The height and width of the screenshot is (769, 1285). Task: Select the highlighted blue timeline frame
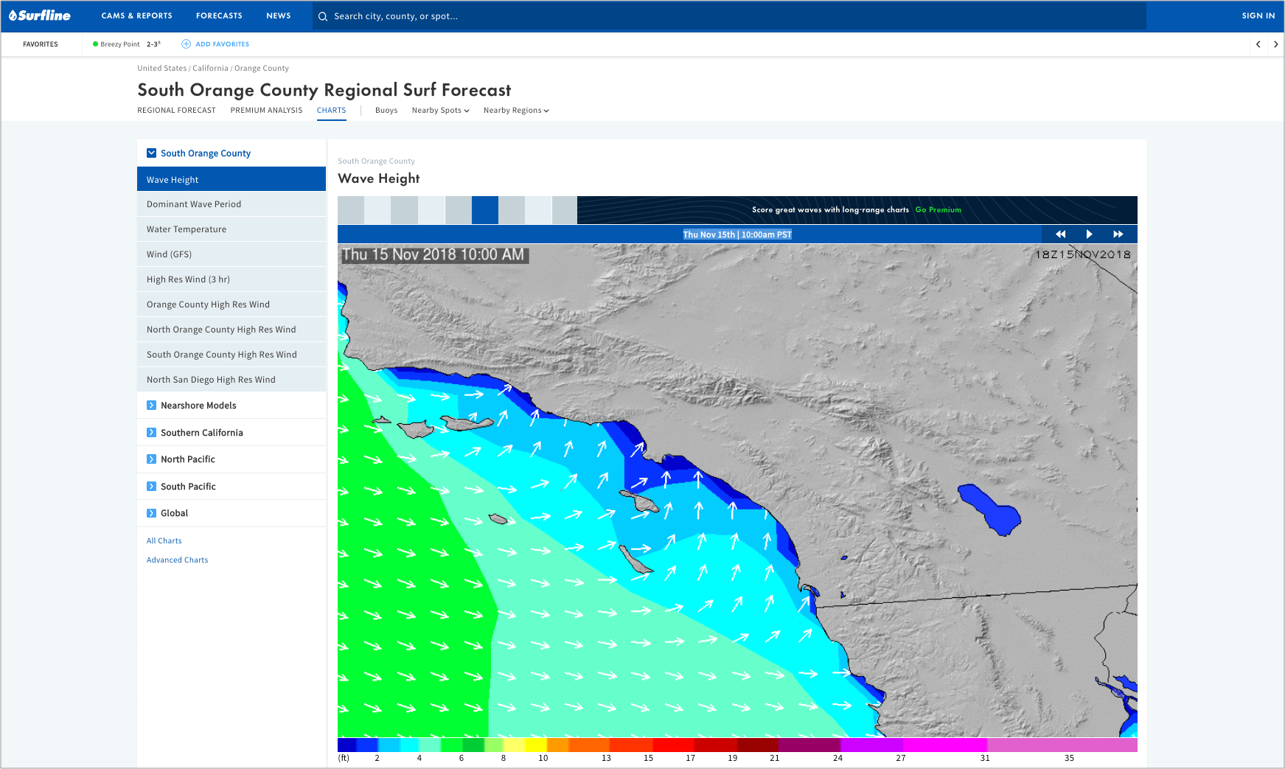(x=484, y=210)
